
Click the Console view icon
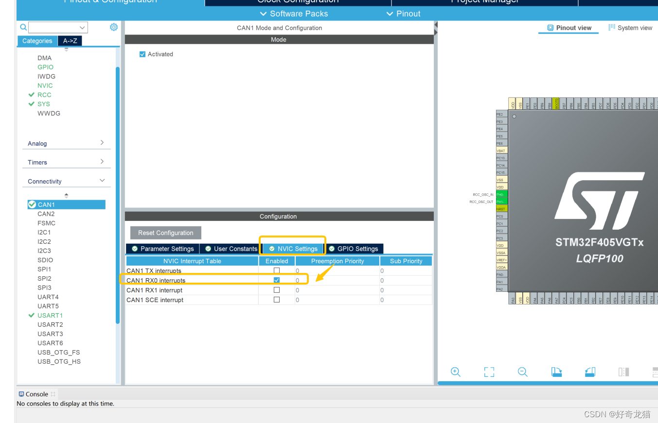click(x=21, y=394)
